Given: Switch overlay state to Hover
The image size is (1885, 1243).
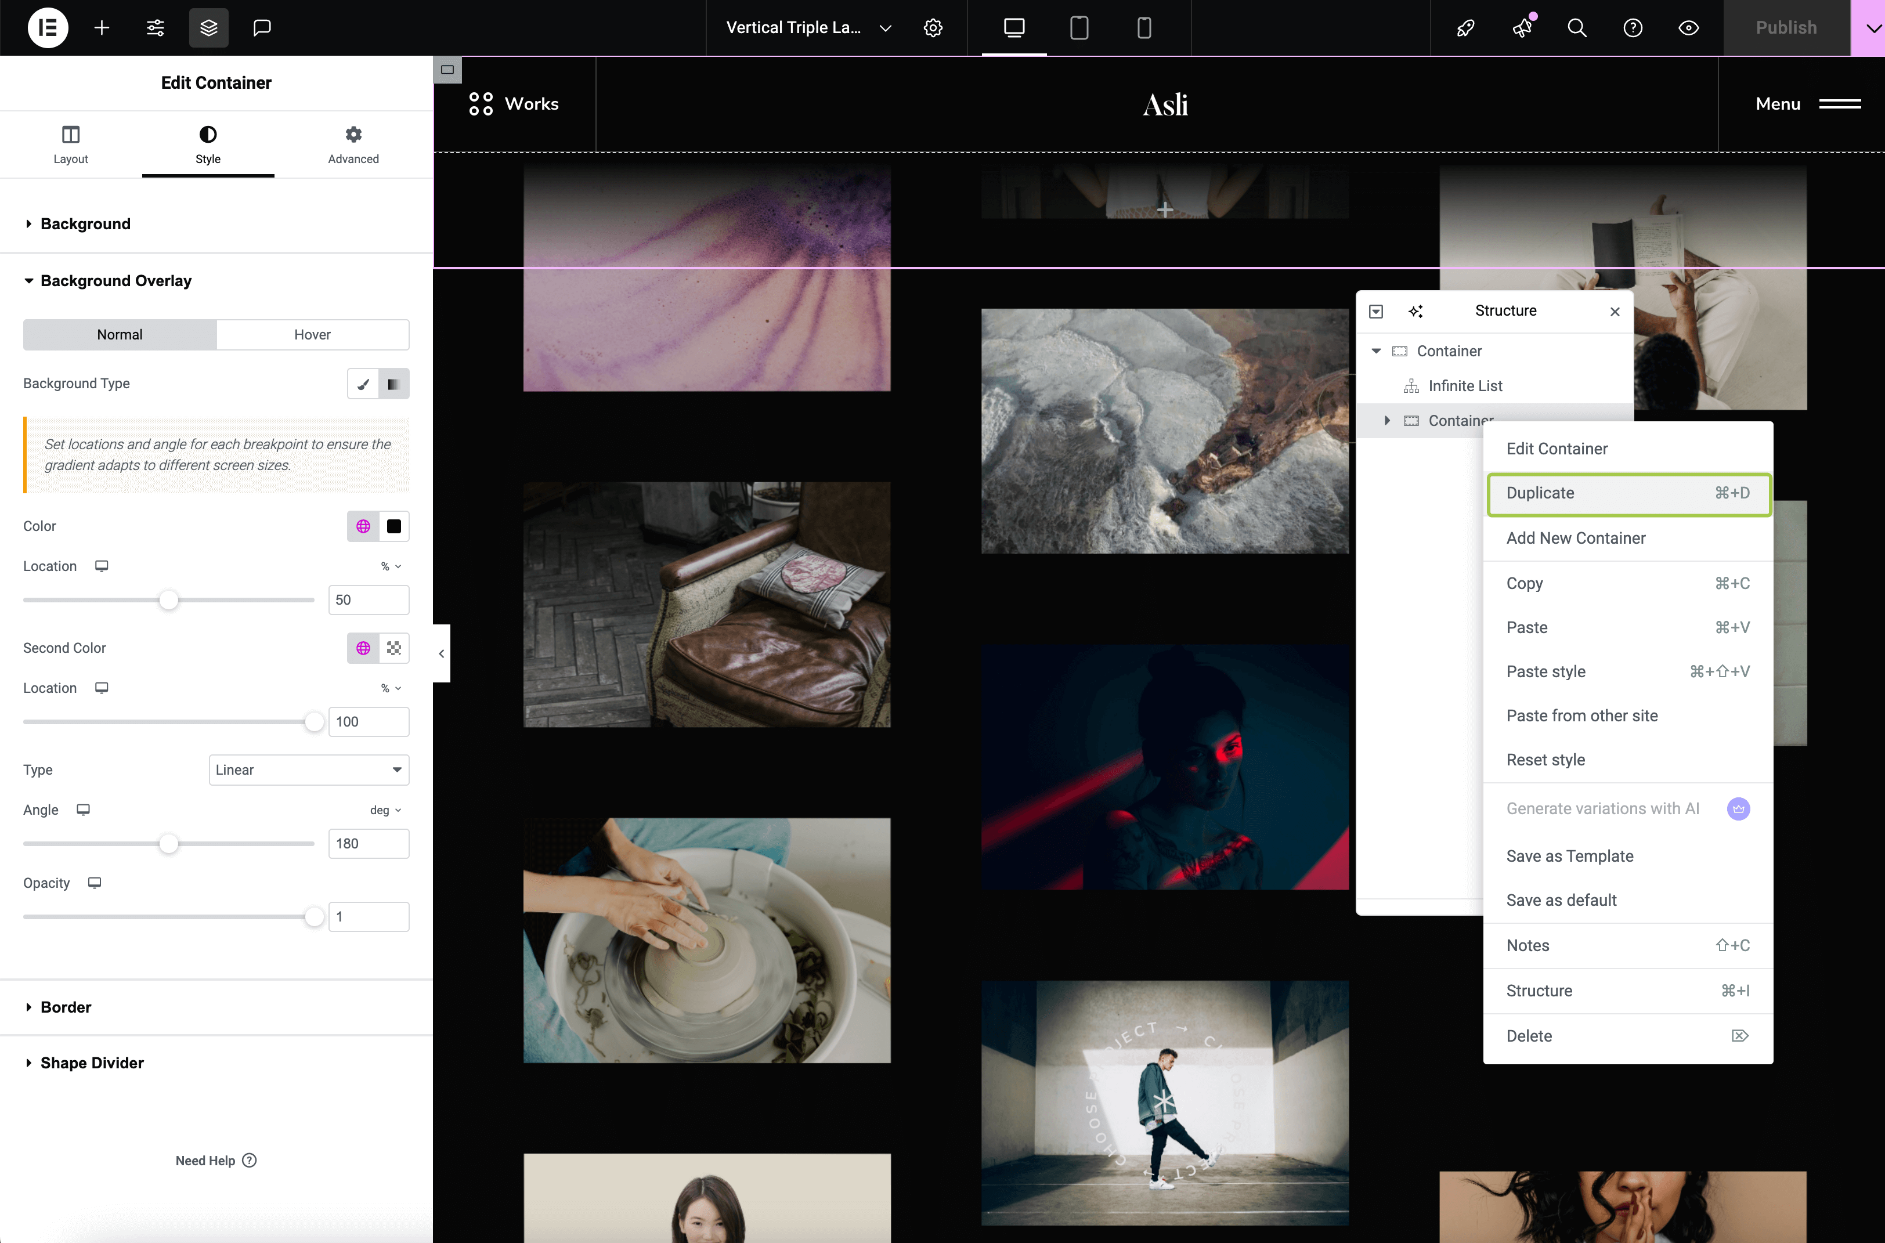Looking at the screenshot, I should click(312, 334).
